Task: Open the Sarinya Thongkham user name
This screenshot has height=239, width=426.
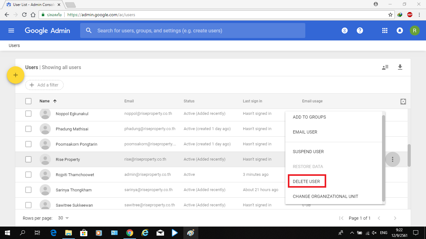Action: pos(74,190)
